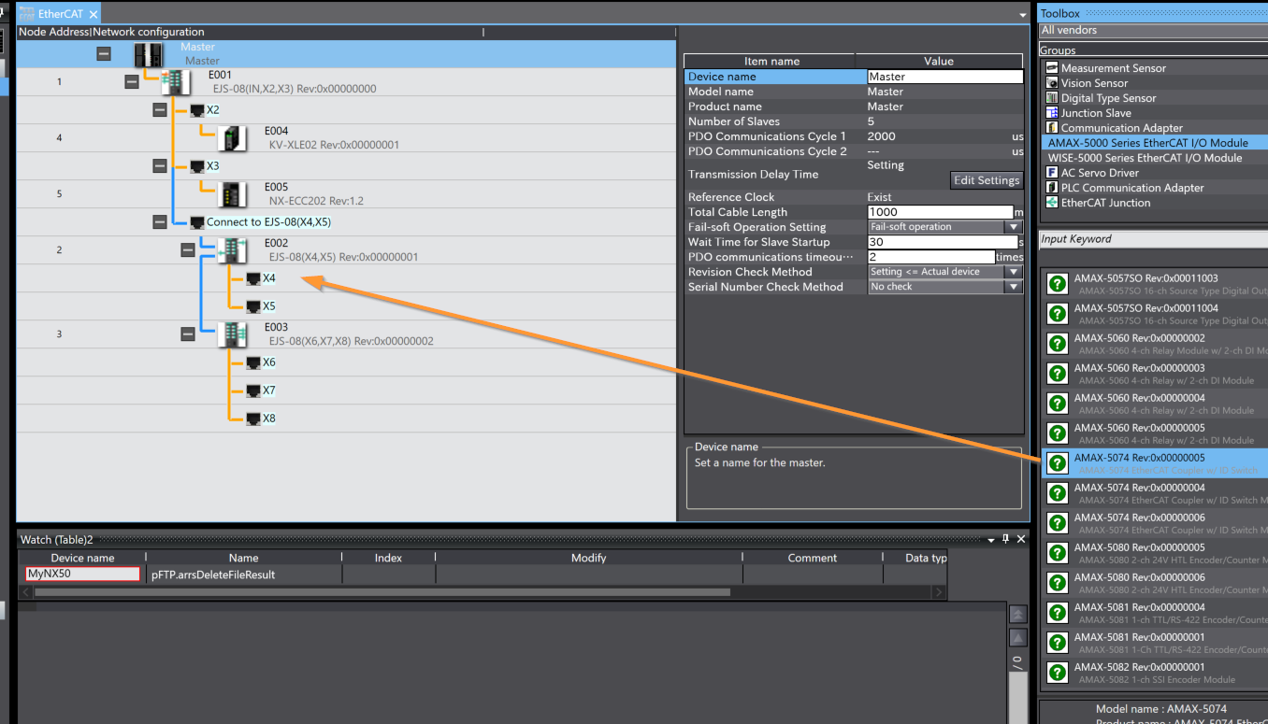Open Serial Number Check Method dropdown
Viewport: 1268px width, 724px height.
pos(1013,287)
